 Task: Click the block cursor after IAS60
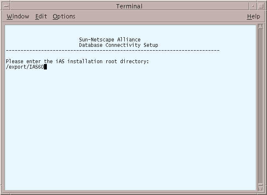click(45, 67)
